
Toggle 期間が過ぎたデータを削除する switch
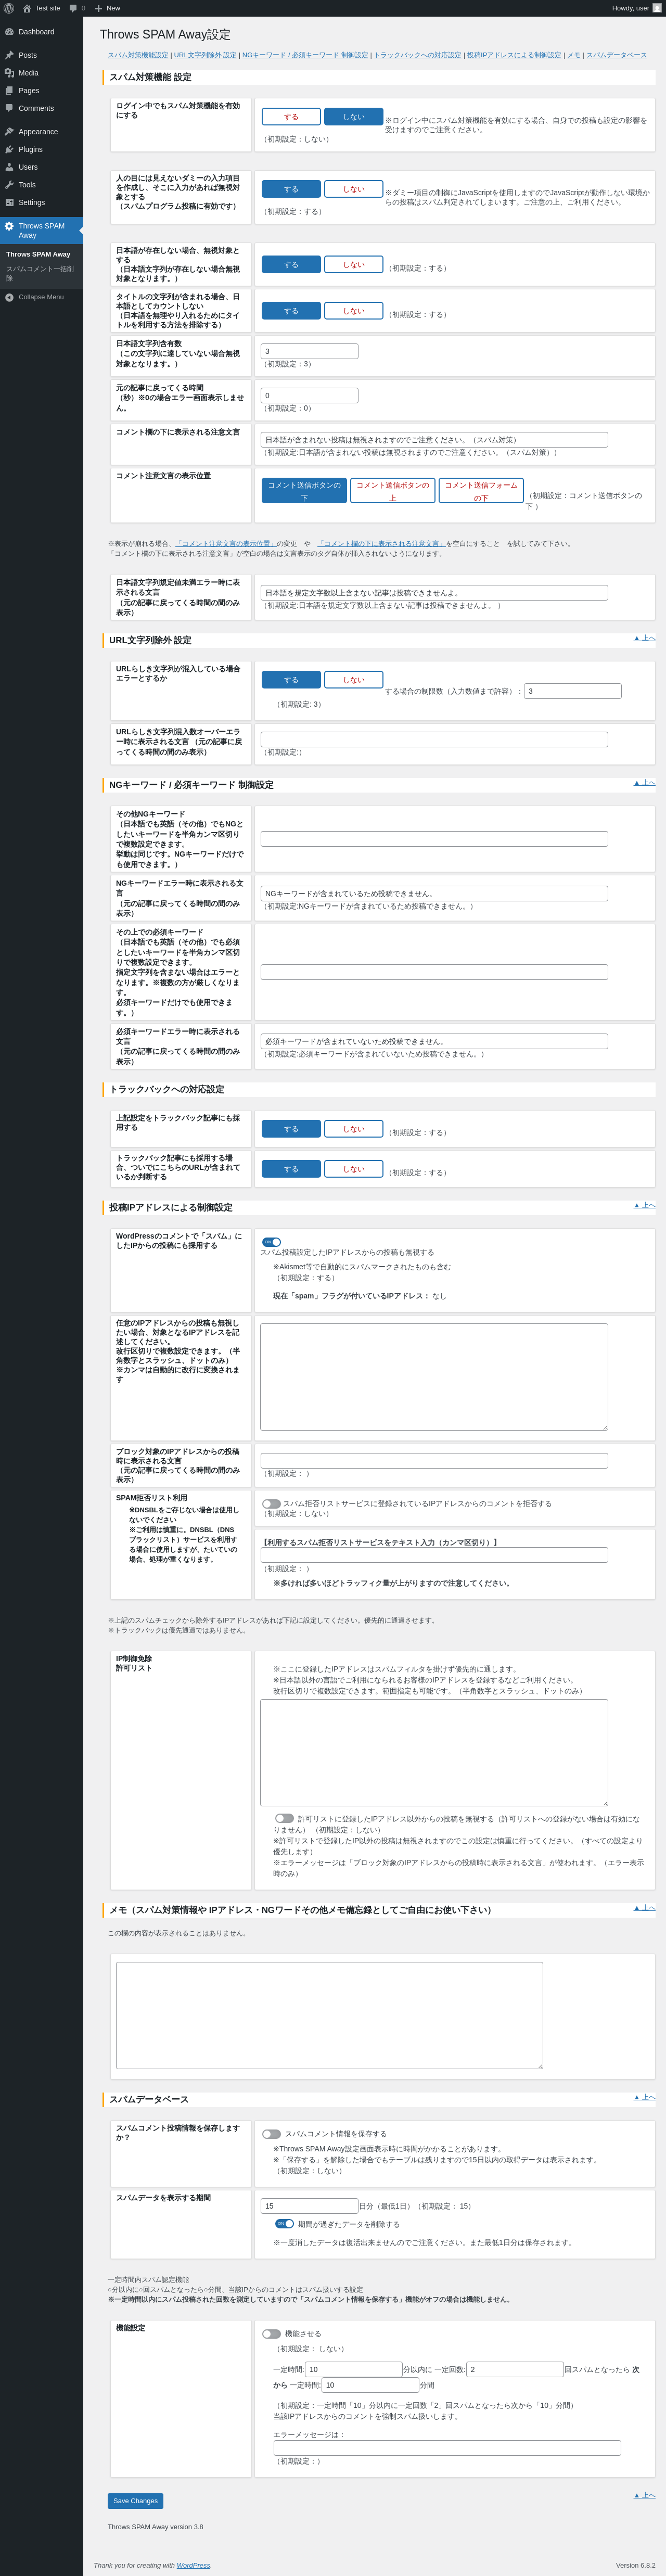(285, 2224)
